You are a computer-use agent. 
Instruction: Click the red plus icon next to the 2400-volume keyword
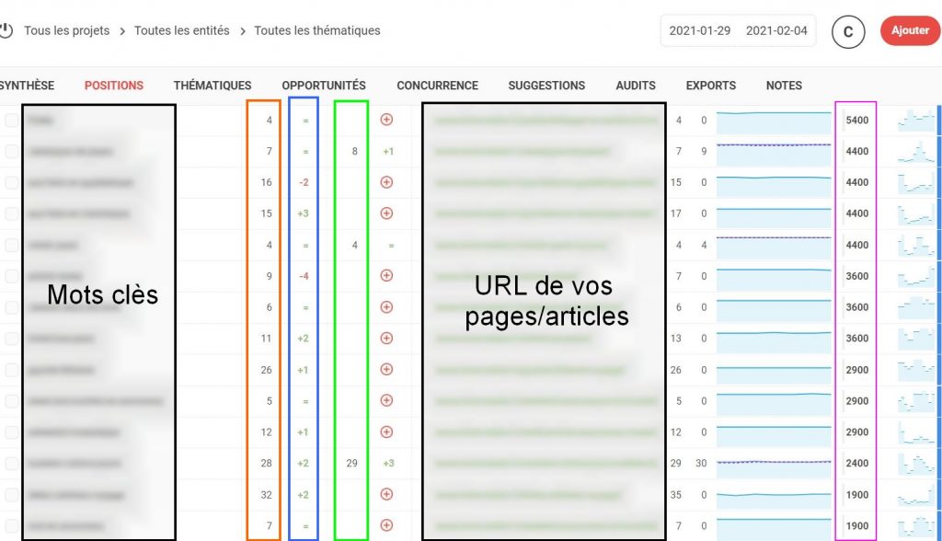pyautogui.click(x=386, y=463)
